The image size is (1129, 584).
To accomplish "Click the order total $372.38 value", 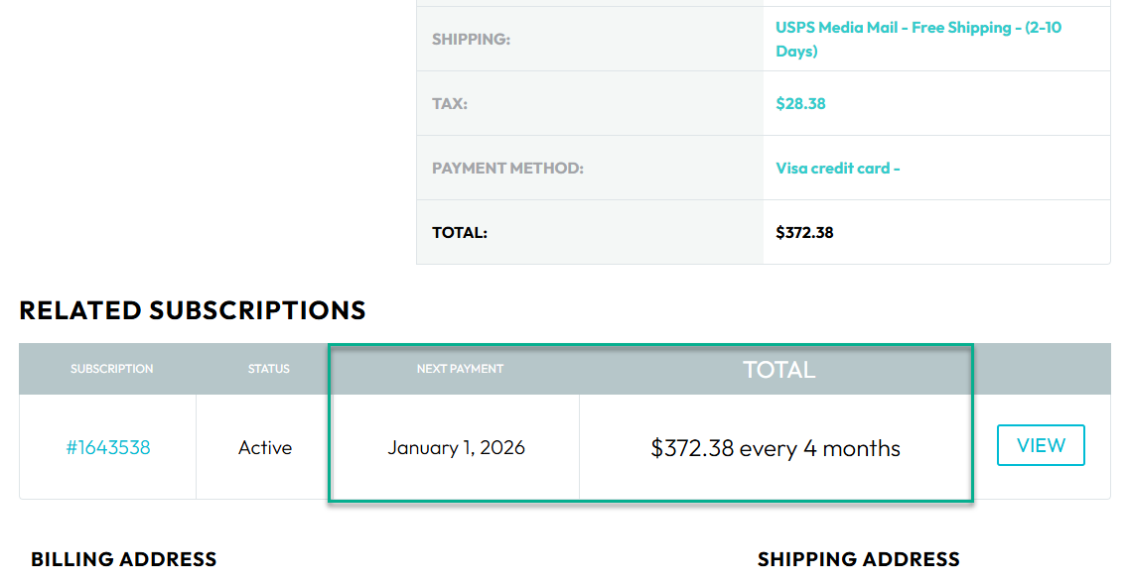I will pos(804,233).
